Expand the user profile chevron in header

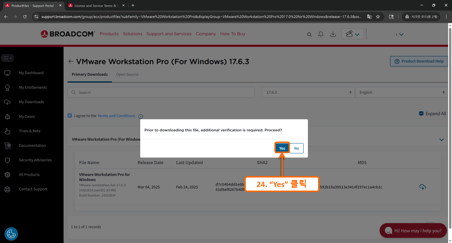point(401,34)
